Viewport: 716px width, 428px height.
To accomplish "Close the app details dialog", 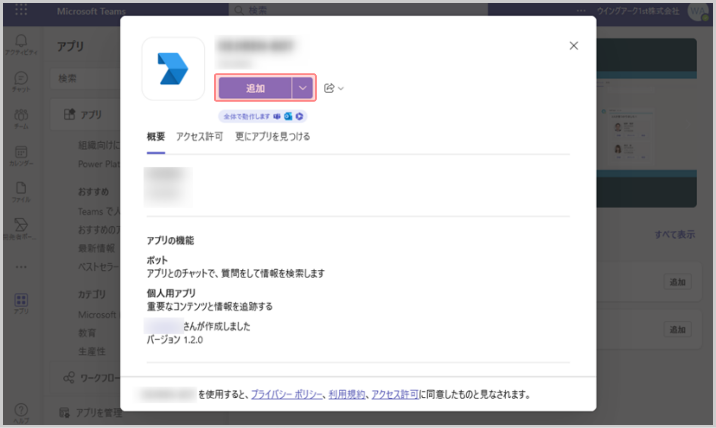I will pos(573,45).
